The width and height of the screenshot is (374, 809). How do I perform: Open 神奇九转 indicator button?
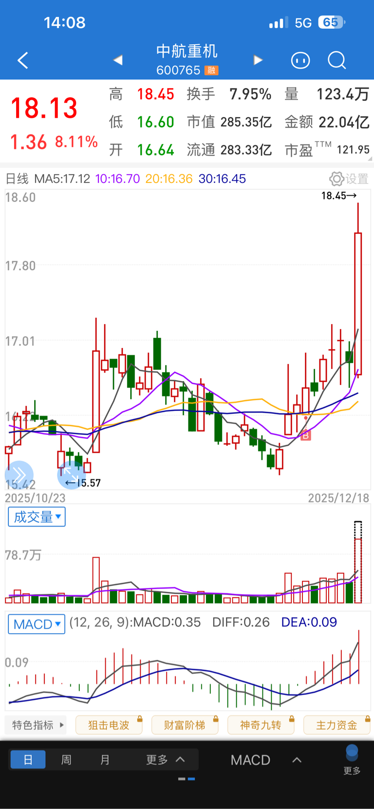(x=261, y=725)
